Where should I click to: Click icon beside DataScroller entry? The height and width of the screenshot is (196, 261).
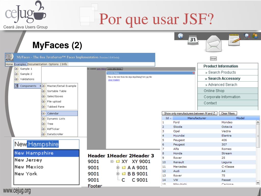click(44, 134)
